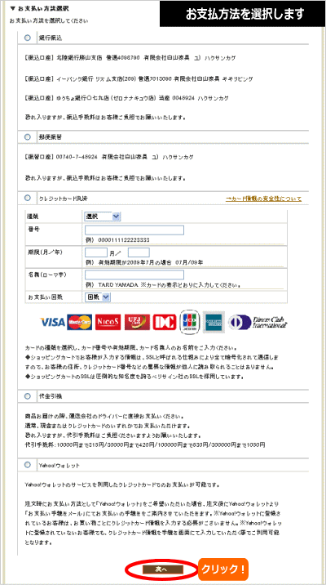Viewport: 326px width, 585px height.
Task: Click the expiry year input field
Action: point(139,252)
